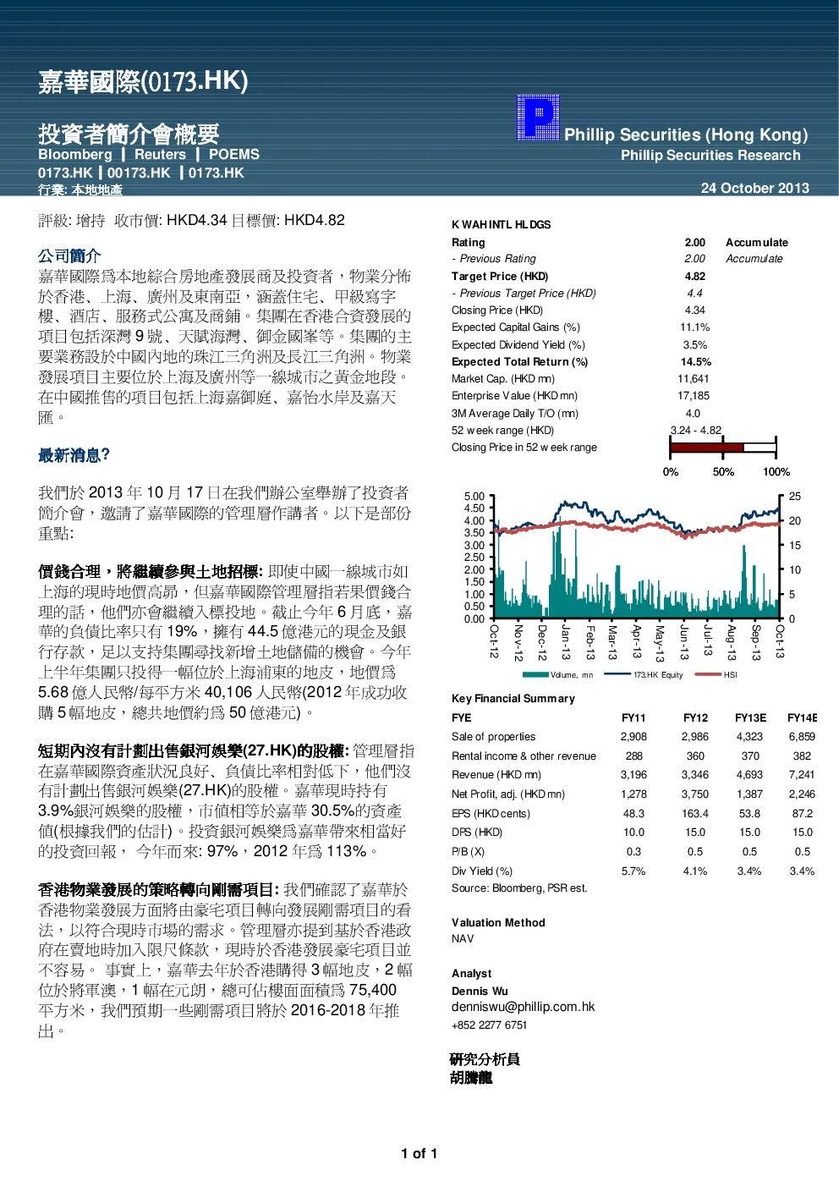Click the 52 week range value 3.24 - 4.82

click(696, 431)
